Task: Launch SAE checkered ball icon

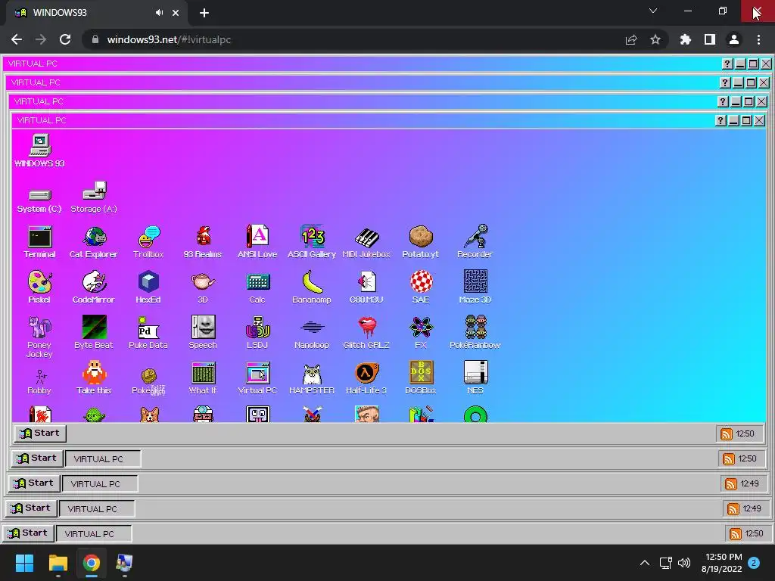Action: [x=421, y=287]
